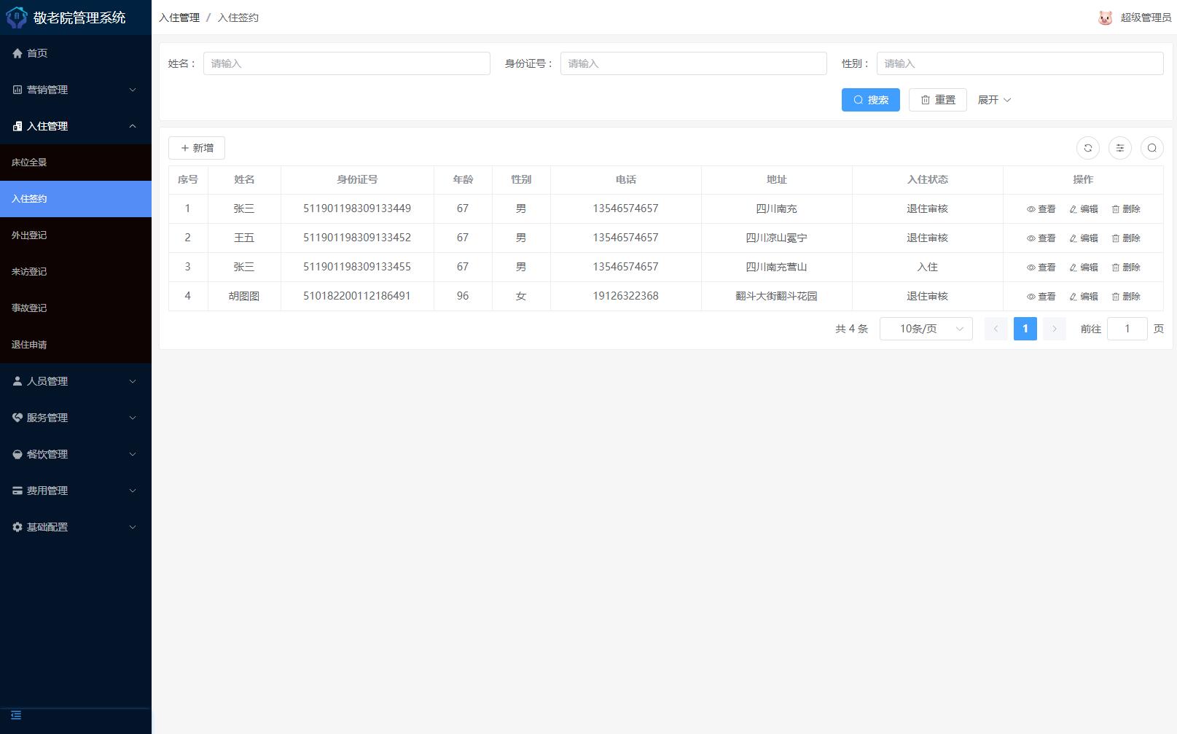The image size is (1177, 734).
Task: Click the 姓名 column header
Action: point(244,179)
